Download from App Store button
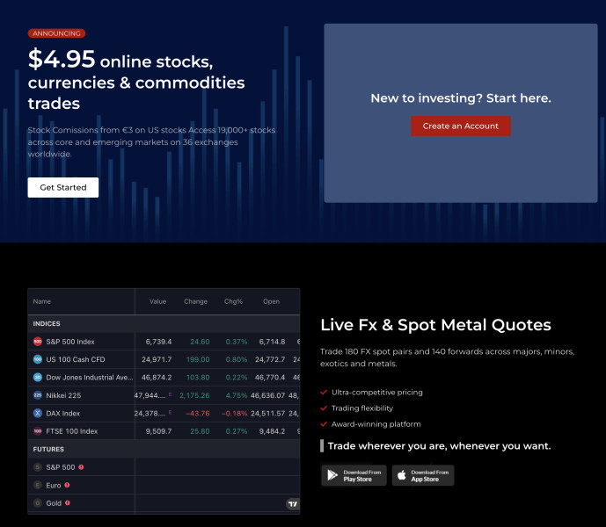 pyautogui.click(x=423, y=475)
